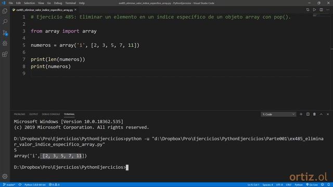Open the terminal selector dropdown '1: Code'
333x187 pixels.
pyautogui.click(x=278, y=114)
